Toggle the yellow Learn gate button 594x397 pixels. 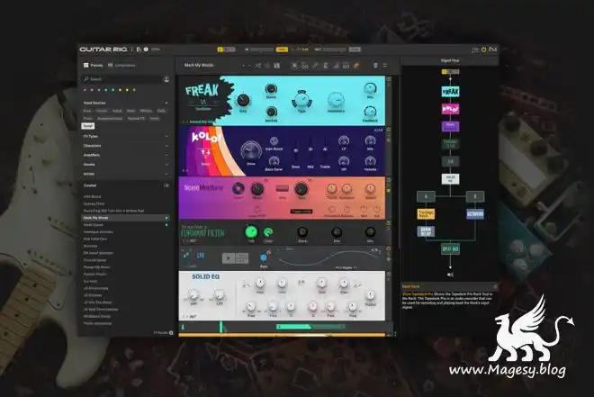coord(282,50)
